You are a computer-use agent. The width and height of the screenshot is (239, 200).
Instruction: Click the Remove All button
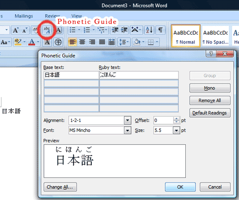(x=210, y=100)
